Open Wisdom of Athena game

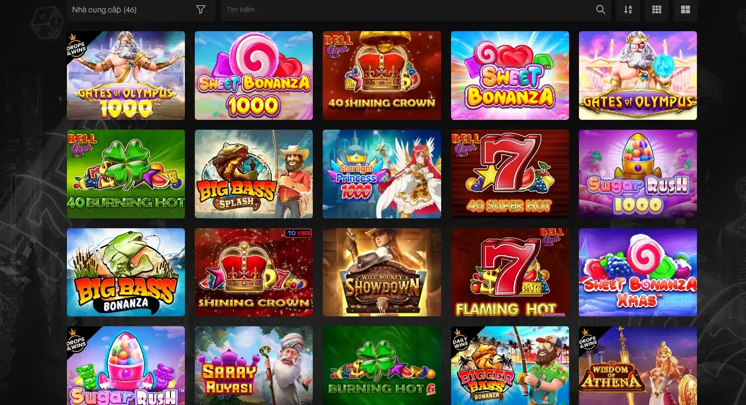[638, 365]
